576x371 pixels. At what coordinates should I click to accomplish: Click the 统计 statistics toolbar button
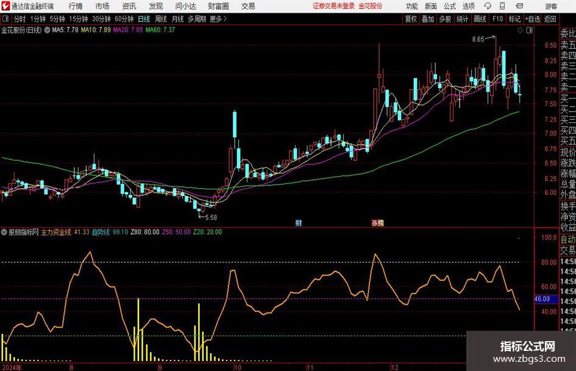point(462,19)
